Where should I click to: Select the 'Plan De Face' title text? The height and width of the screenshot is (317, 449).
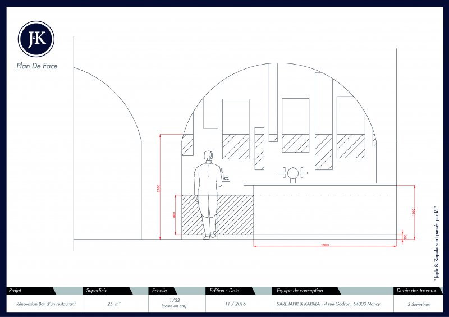tap(37, 66)
